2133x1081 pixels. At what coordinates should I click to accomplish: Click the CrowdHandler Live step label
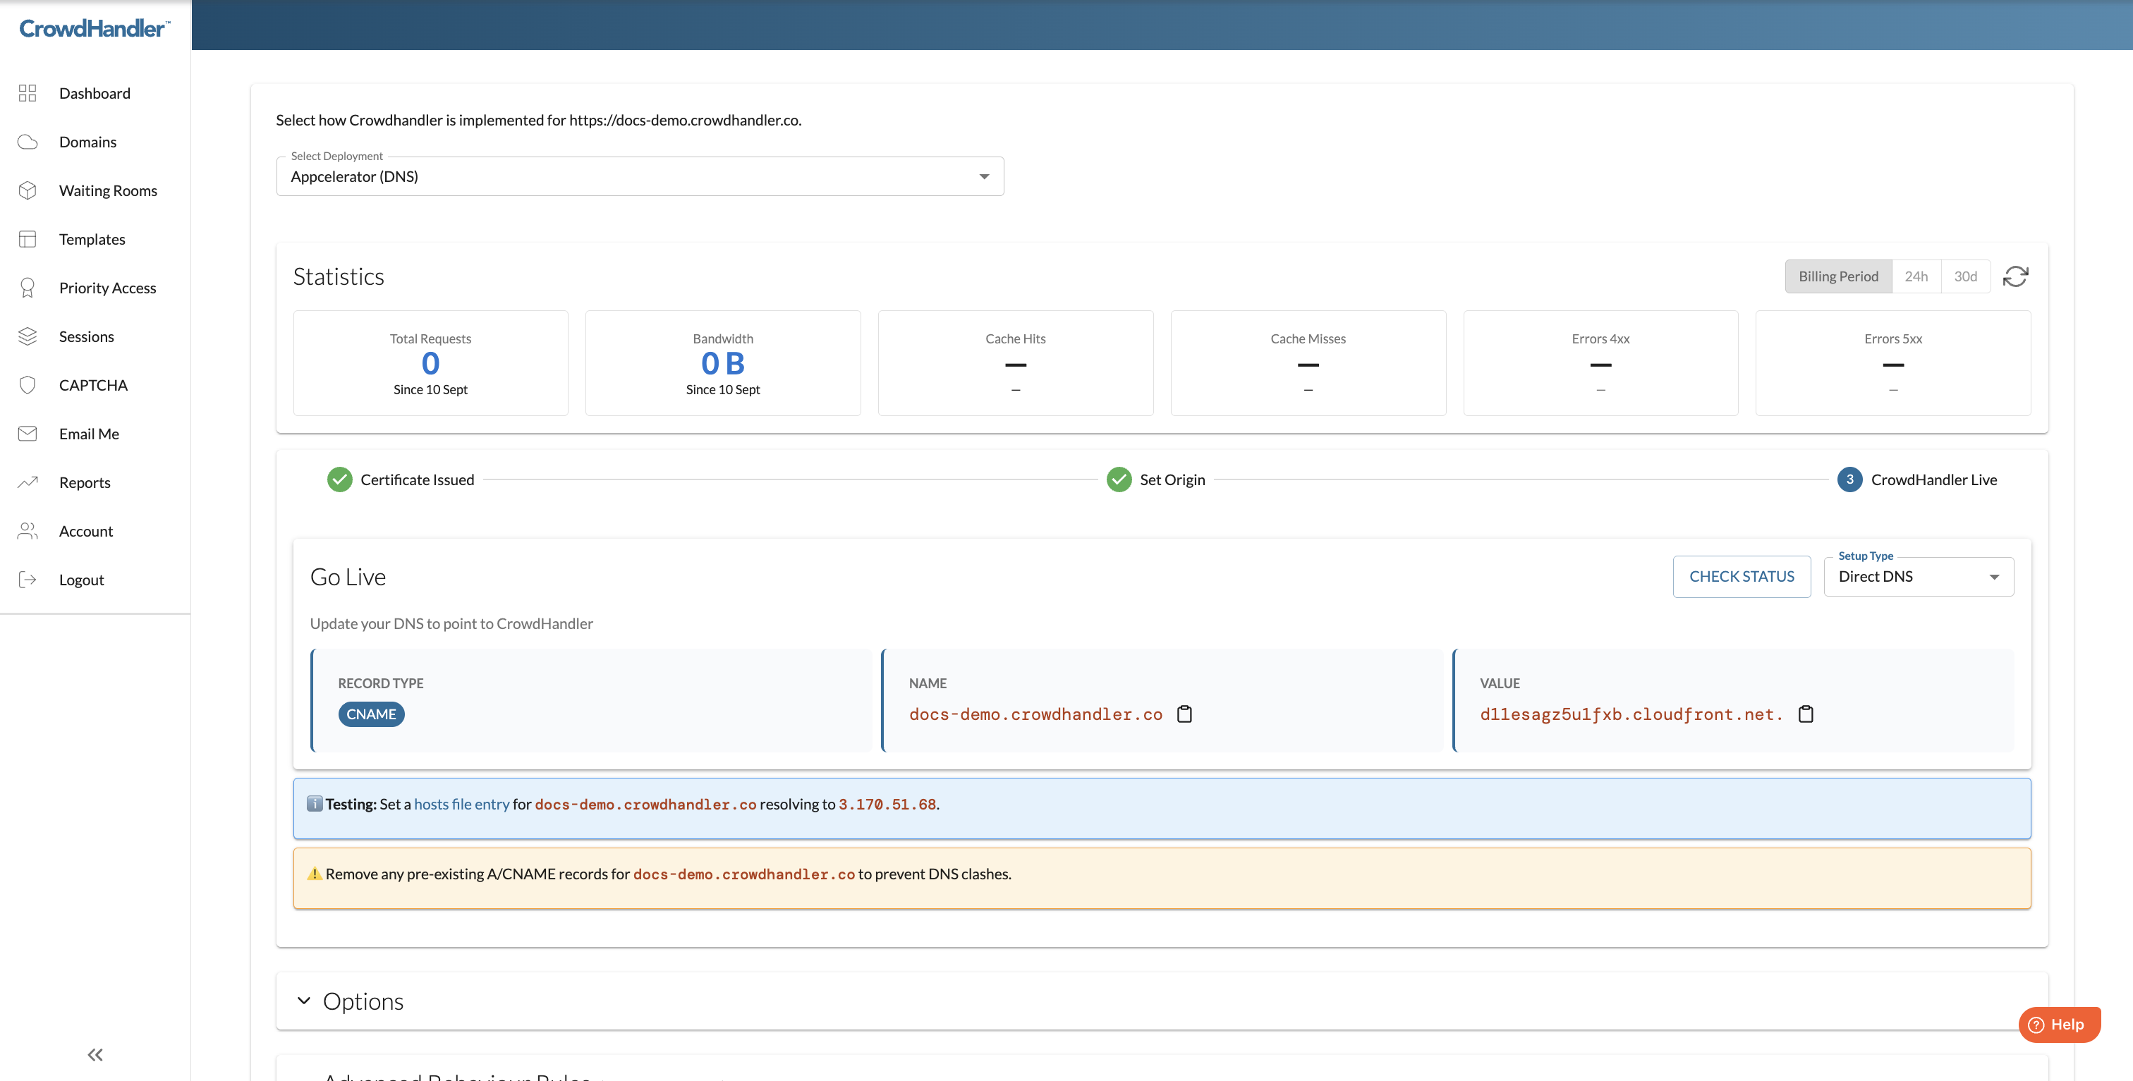coord(1933,480)
